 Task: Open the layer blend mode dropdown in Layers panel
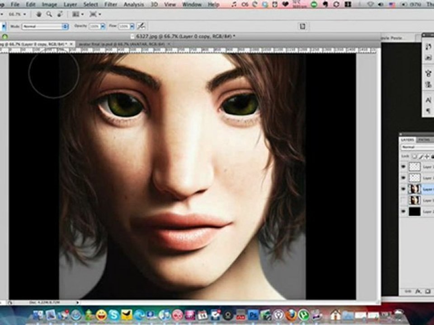pyautogui.click(x=417, y=147)
